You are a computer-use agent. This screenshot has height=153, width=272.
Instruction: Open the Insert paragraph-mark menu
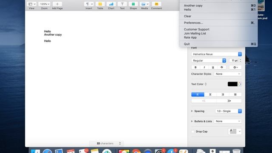(x=89, y=4)
